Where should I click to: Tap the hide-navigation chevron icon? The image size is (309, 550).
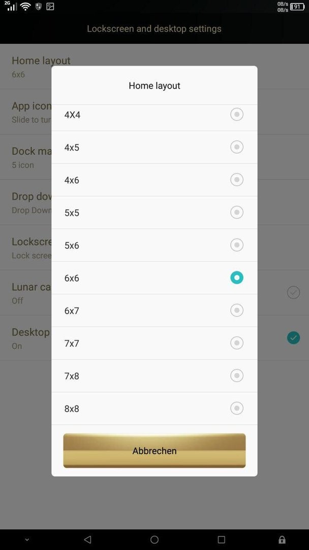click(27, 539)
